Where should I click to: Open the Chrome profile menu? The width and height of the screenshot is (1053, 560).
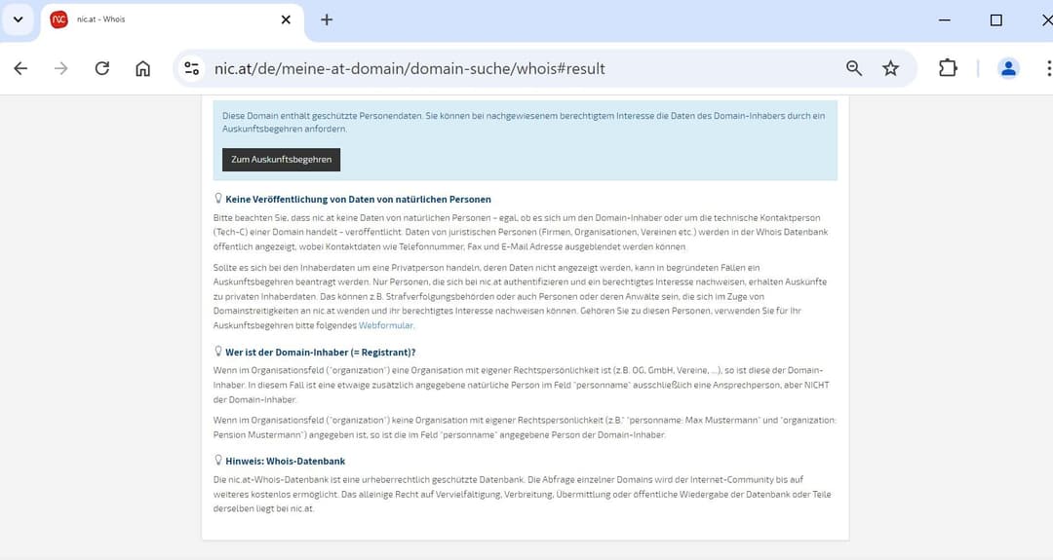pos(1008,68)
